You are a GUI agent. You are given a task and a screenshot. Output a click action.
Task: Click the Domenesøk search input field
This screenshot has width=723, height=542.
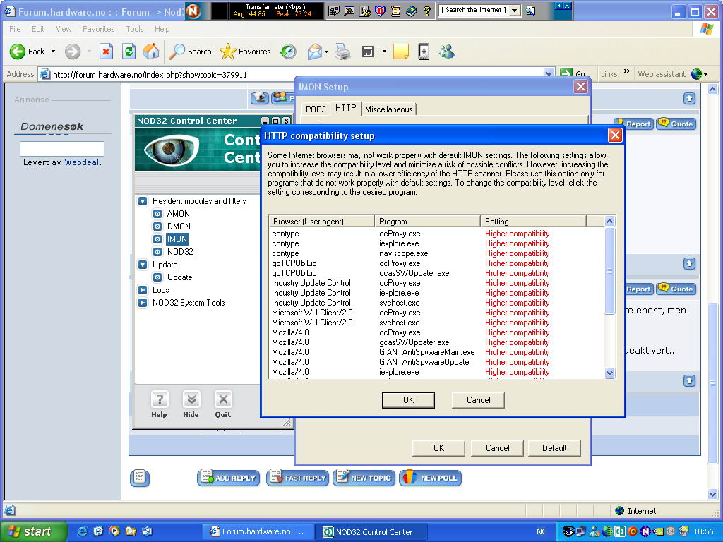coord(62,149)
